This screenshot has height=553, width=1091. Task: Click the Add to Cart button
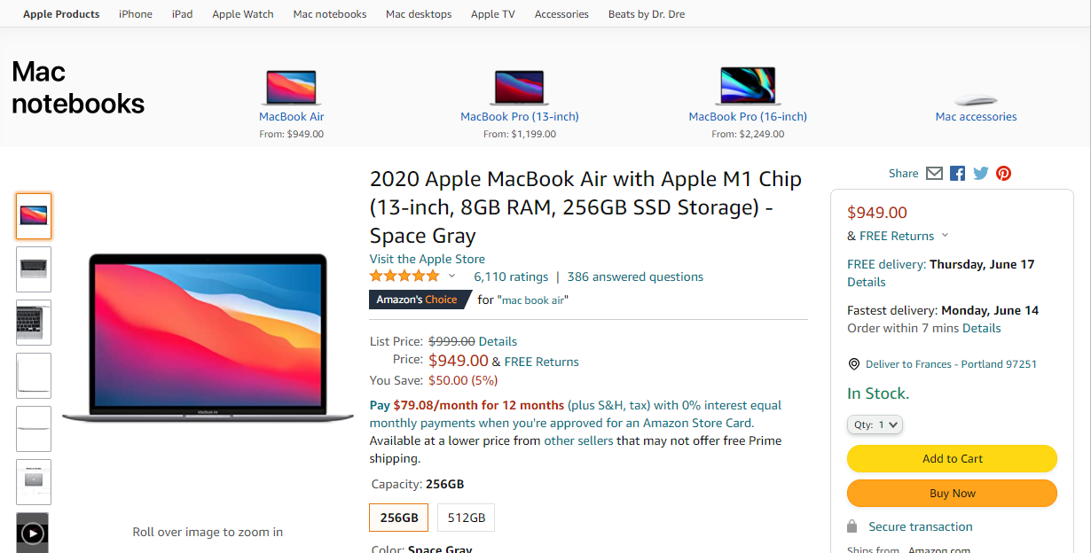point(952,458)
